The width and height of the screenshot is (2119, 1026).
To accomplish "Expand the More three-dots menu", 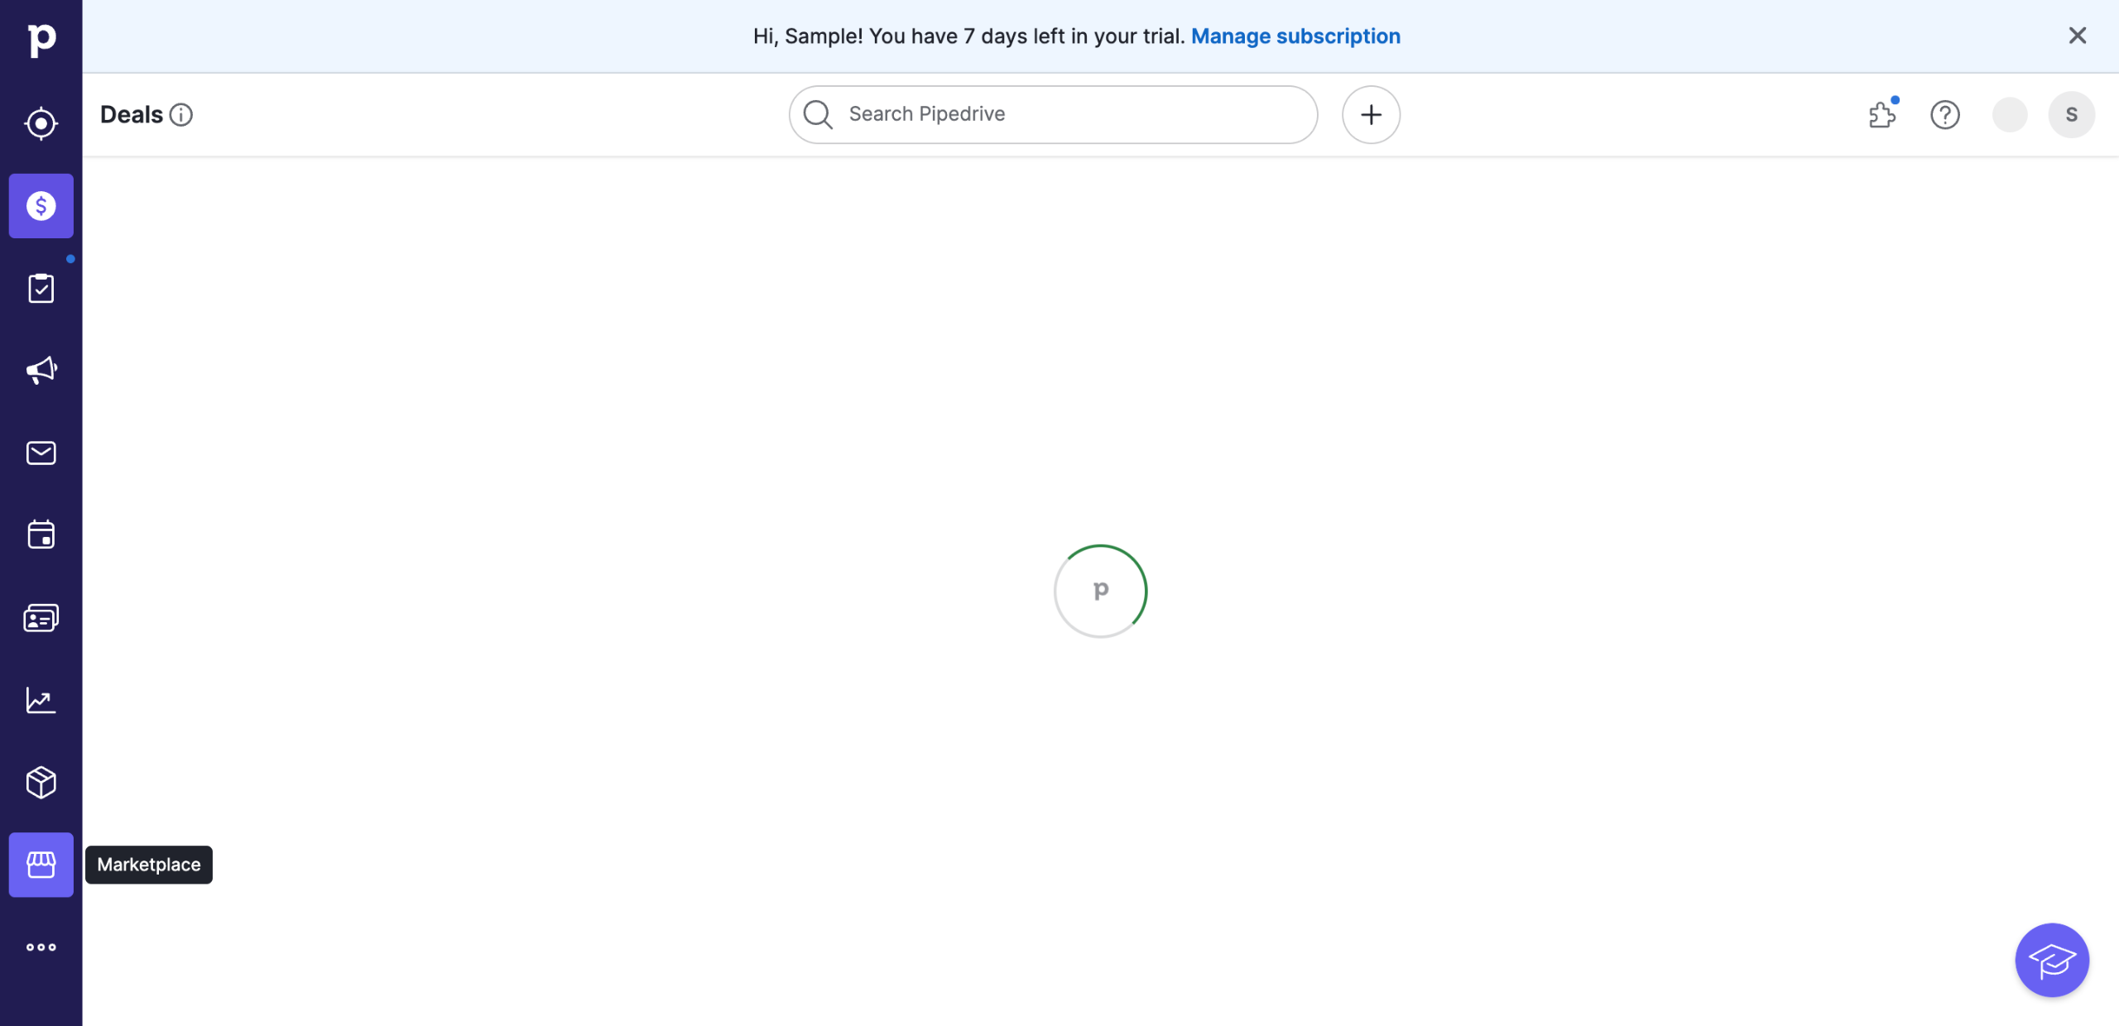I will [41, 947].
